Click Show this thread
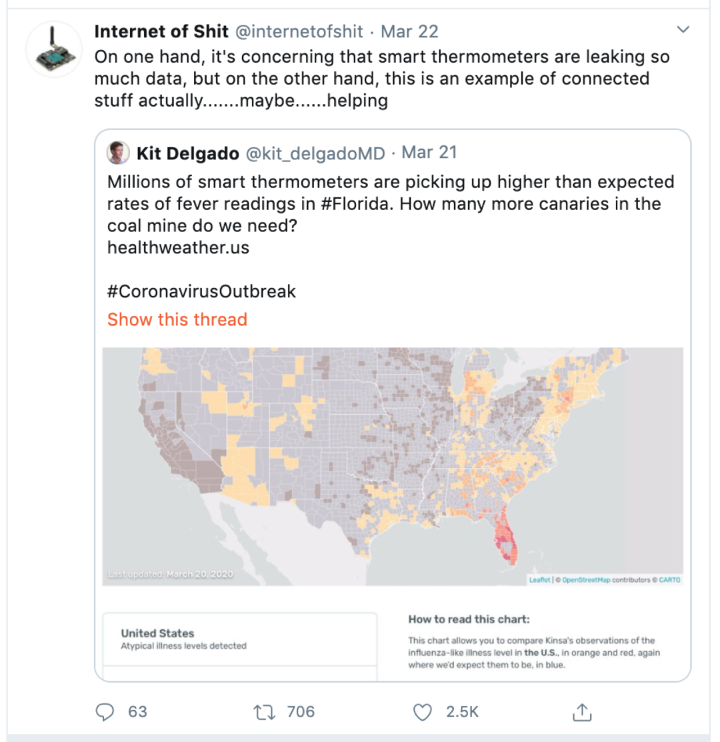The image size is (720, 742). 177,319
